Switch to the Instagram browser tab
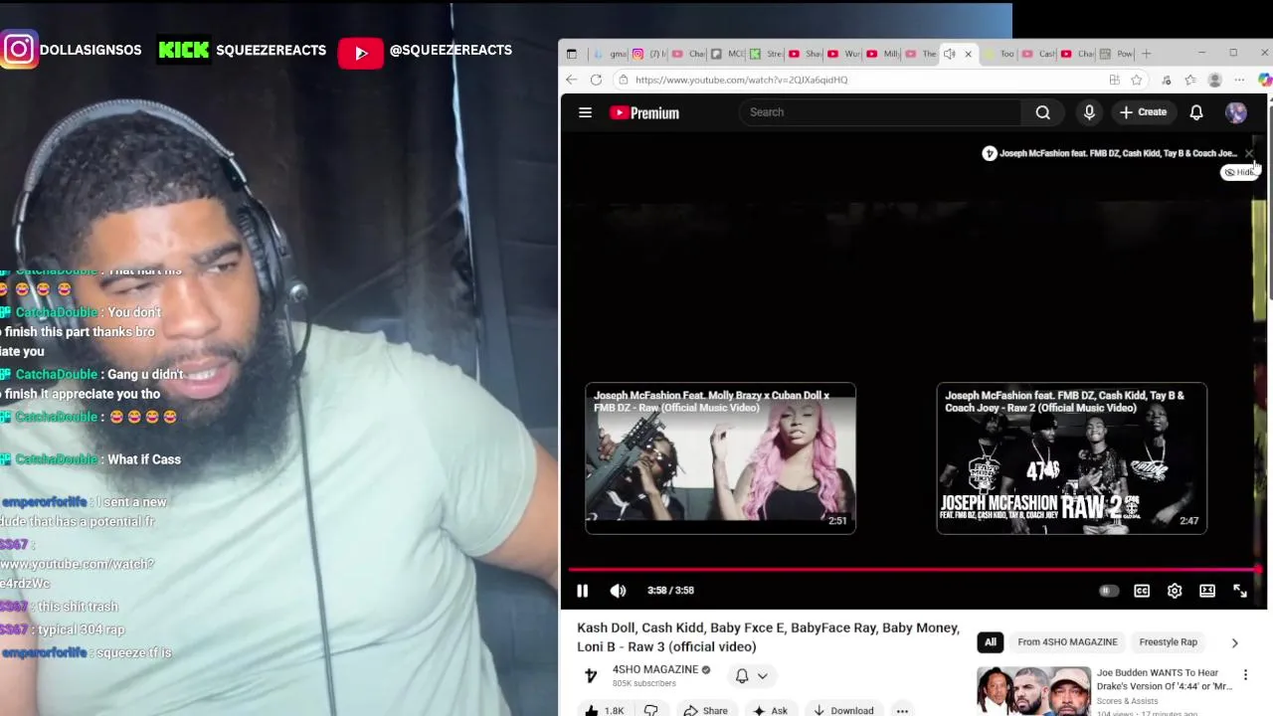1273x716 pixels. click(x=649, y=54)
